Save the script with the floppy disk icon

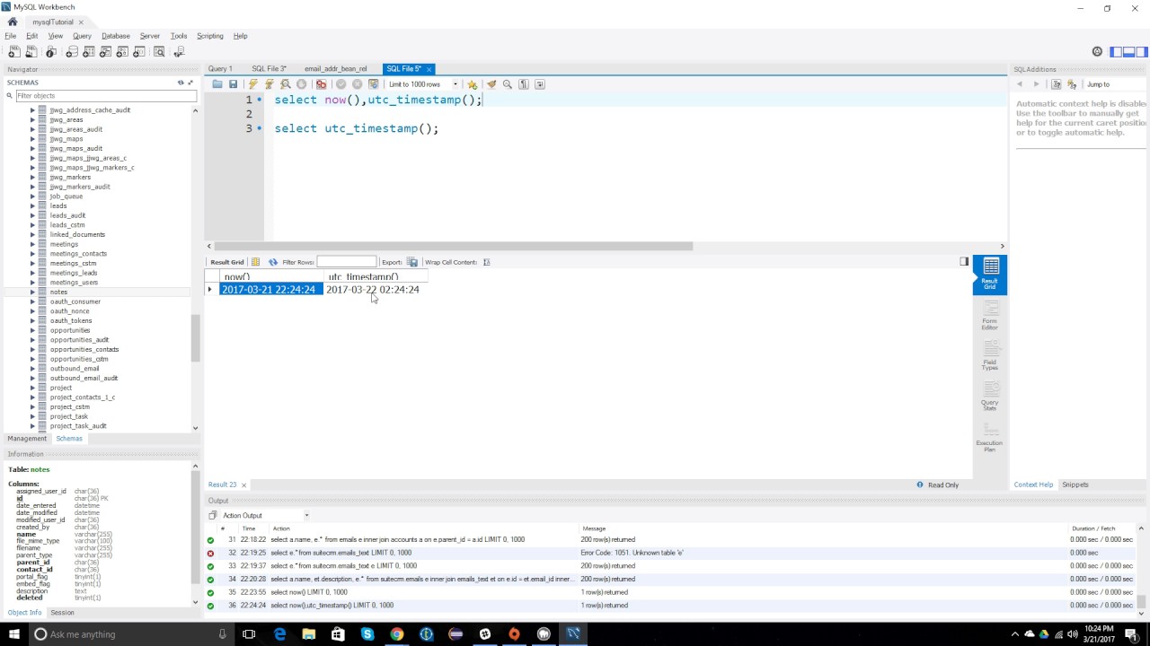(x=233, y=84)
